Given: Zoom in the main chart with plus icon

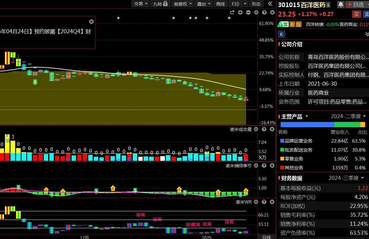Looking at the screenshot, I should click(240, 12).
